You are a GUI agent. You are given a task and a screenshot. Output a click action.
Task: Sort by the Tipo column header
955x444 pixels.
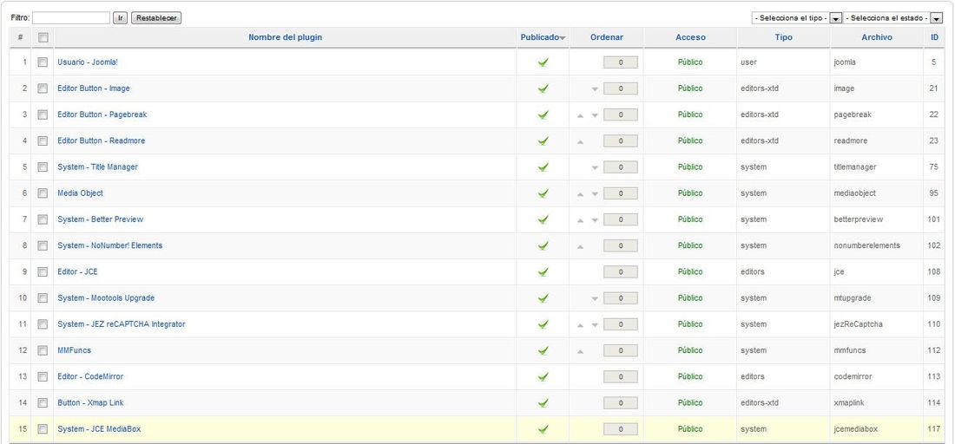(x=784, y=37)
